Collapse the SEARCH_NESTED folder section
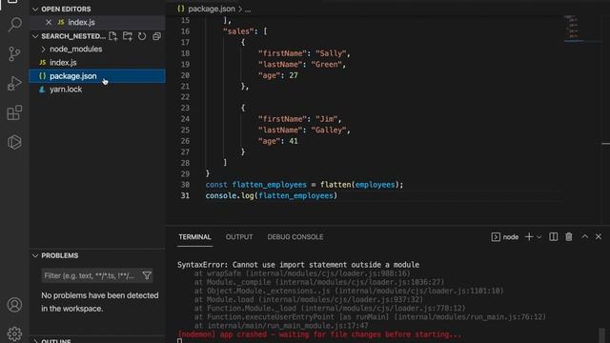This screenshot has height=343, width=610. click(35, 36)
